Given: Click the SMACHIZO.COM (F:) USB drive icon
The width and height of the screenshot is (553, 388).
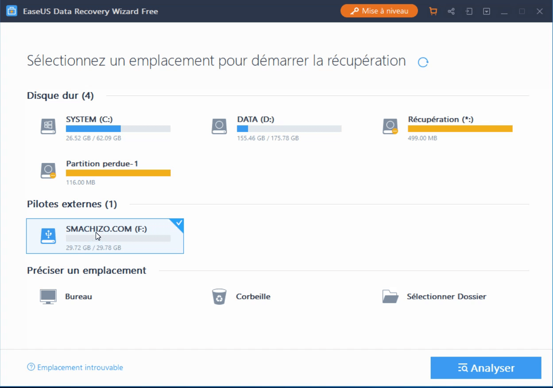Looking at the screenshot, I should 48,236.
